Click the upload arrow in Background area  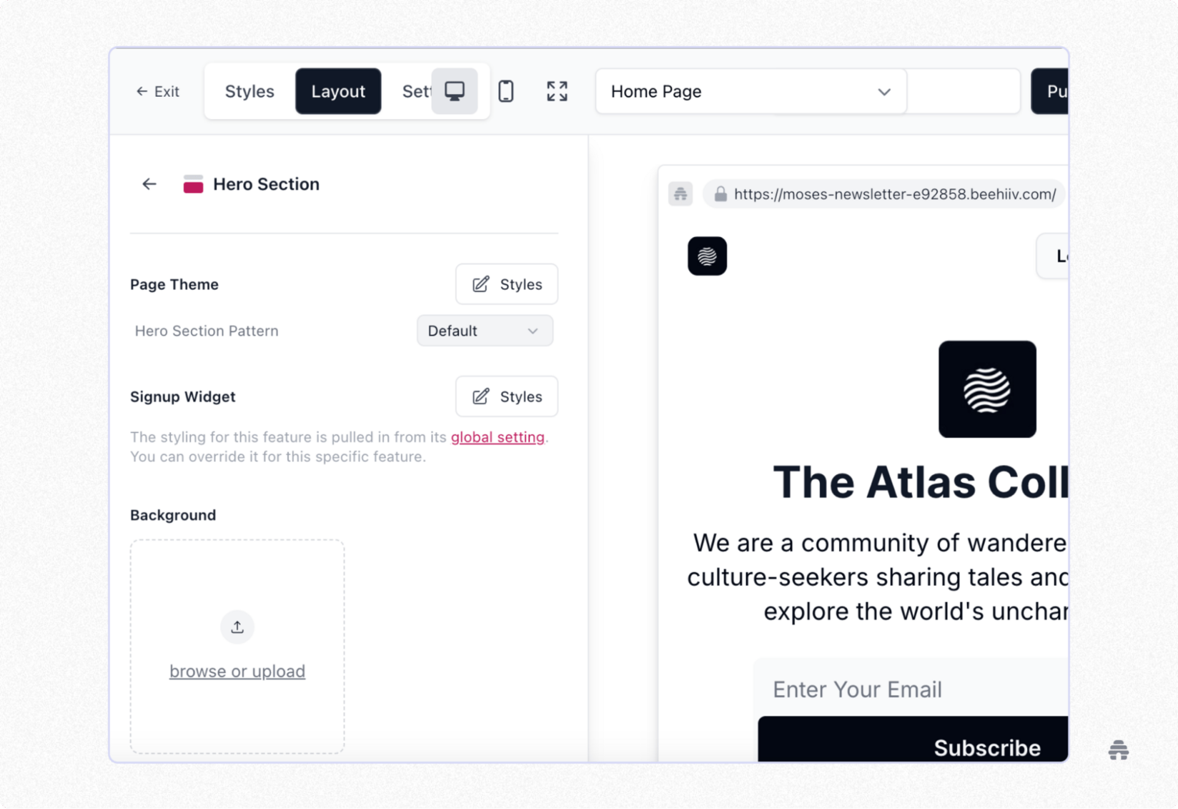point(237,626)
